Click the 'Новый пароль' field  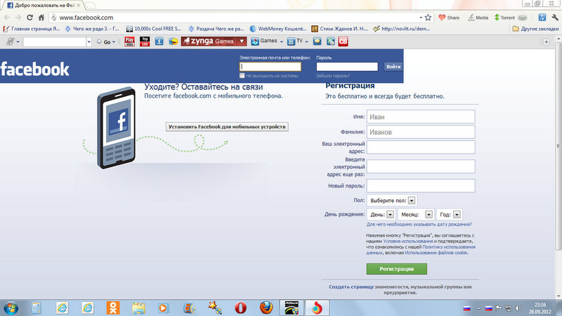point(421,186)
